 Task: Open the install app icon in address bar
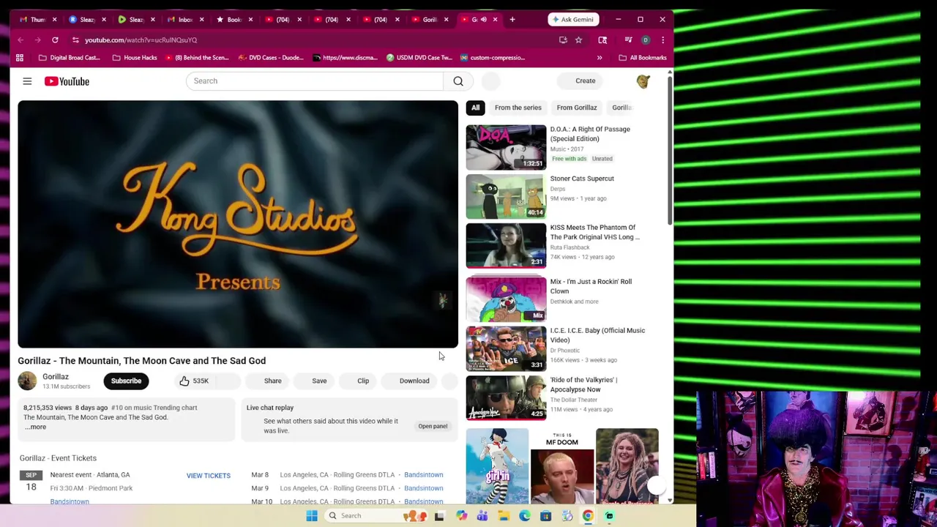coord(563,40)
